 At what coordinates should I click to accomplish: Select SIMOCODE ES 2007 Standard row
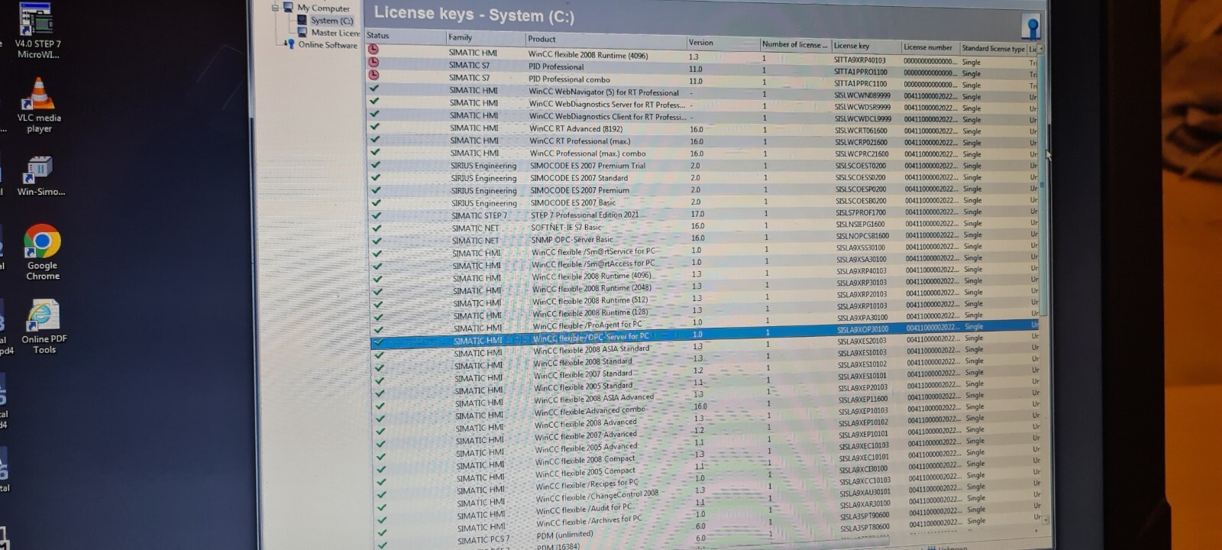click(703, 178)
